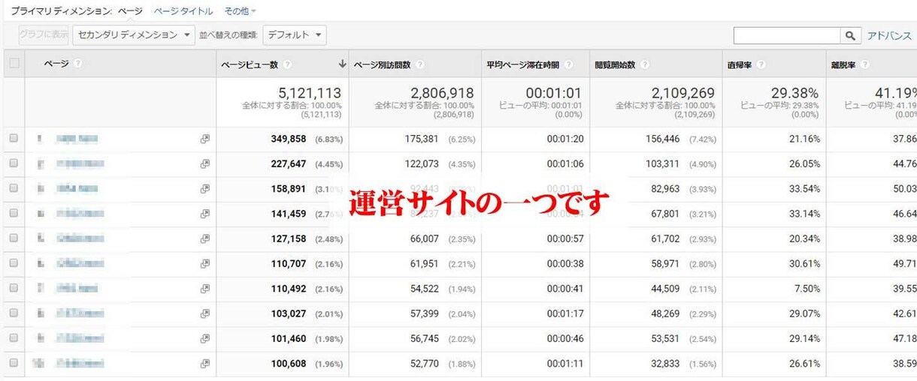Open page in new window for 127,158 row
917x381 pixels.
point(204,238)
